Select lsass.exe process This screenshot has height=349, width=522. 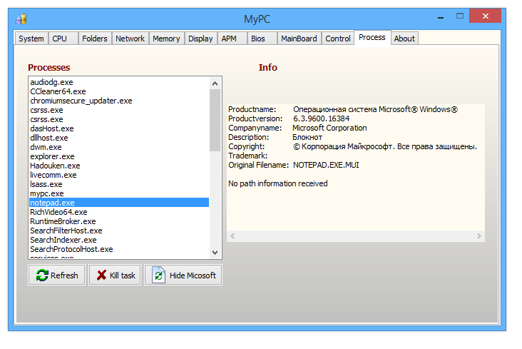tap(119, 184)
